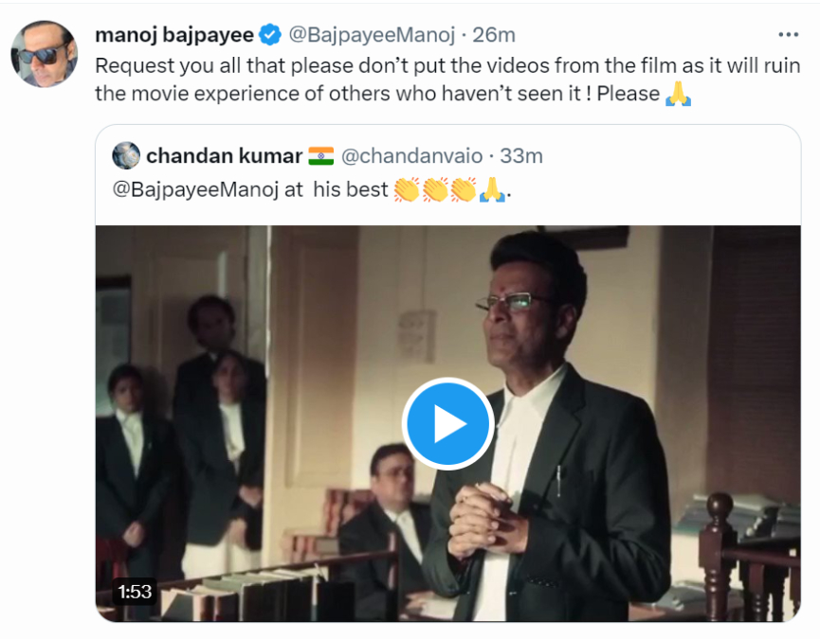820x639 pixels.
Task: Play the embedded court scene video
Action: [x=447, y=424]
